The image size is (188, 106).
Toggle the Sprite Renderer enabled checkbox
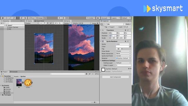pos(105,41)
